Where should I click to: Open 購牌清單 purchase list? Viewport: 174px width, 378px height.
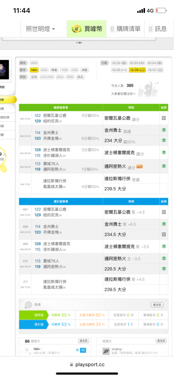click(x=125, y=29)
